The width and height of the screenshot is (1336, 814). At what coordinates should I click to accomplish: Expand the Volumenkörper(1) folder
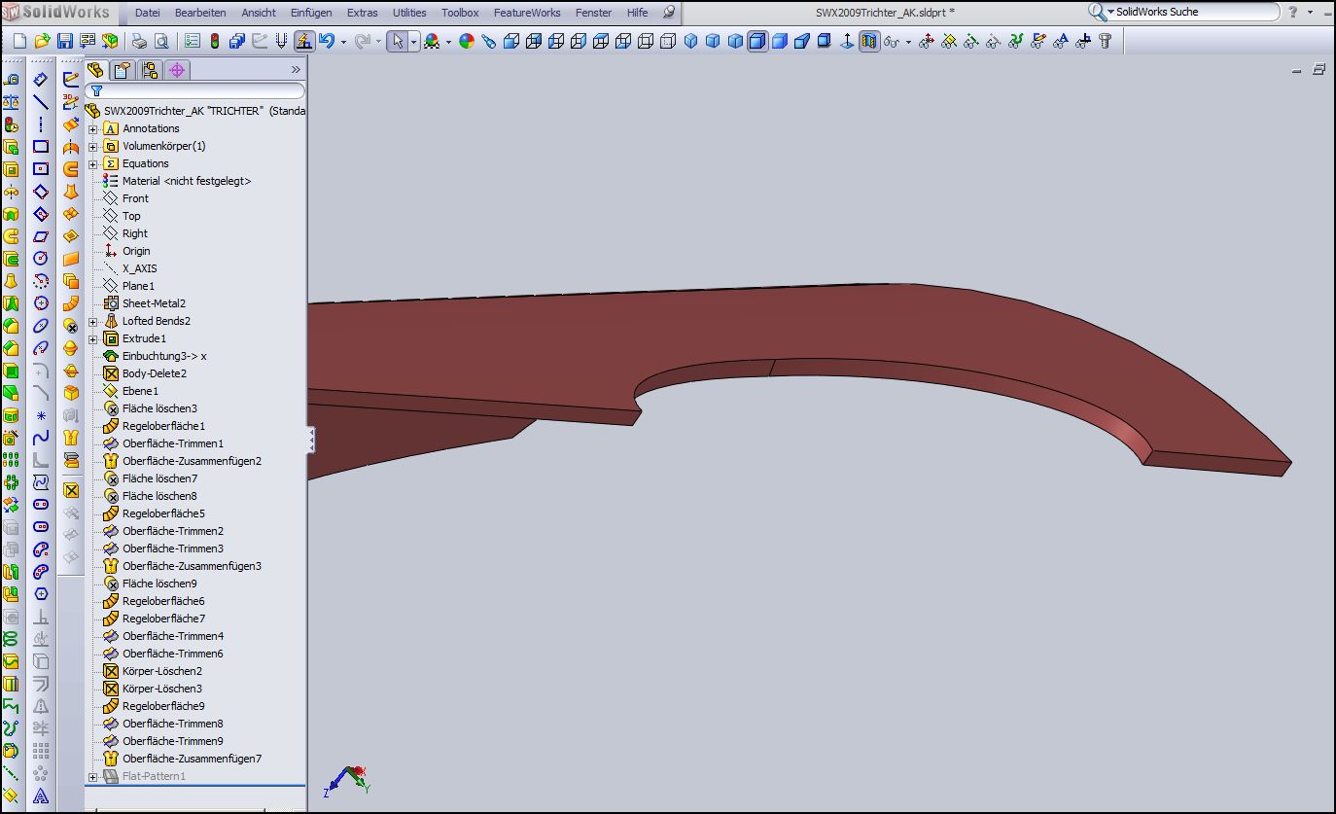pos(93,146)
